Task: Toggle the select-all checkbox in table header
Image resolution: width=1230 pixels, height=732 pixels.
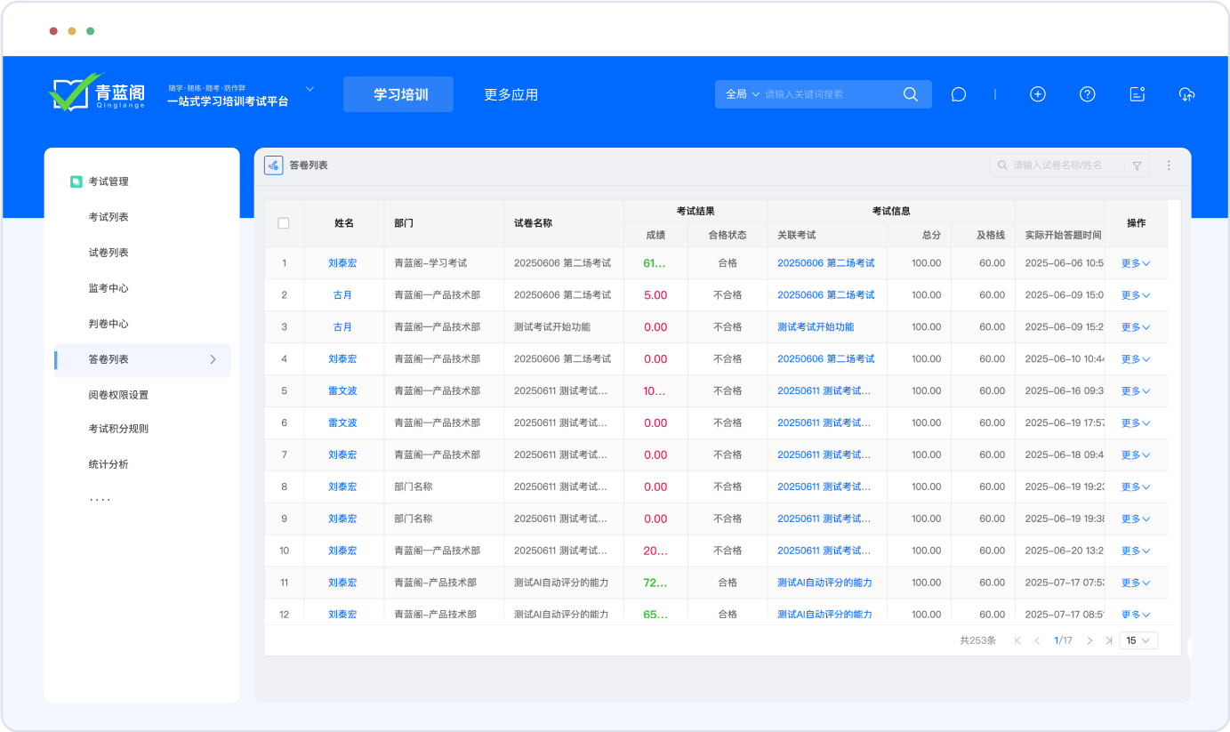Action: [x=284, y=223]
